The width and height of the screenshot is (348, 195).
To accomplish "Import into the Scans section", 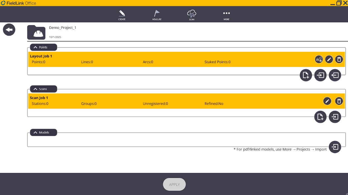I will point(335,117).
